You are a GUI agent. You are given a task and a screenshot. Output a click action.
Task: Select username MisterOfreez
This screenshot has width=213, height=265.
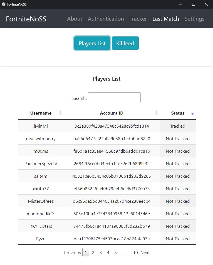tap(41, 201)
